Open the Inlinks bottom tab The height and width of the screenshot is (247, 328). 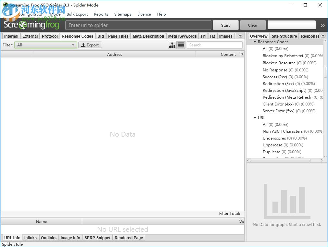tap(30, 238)
